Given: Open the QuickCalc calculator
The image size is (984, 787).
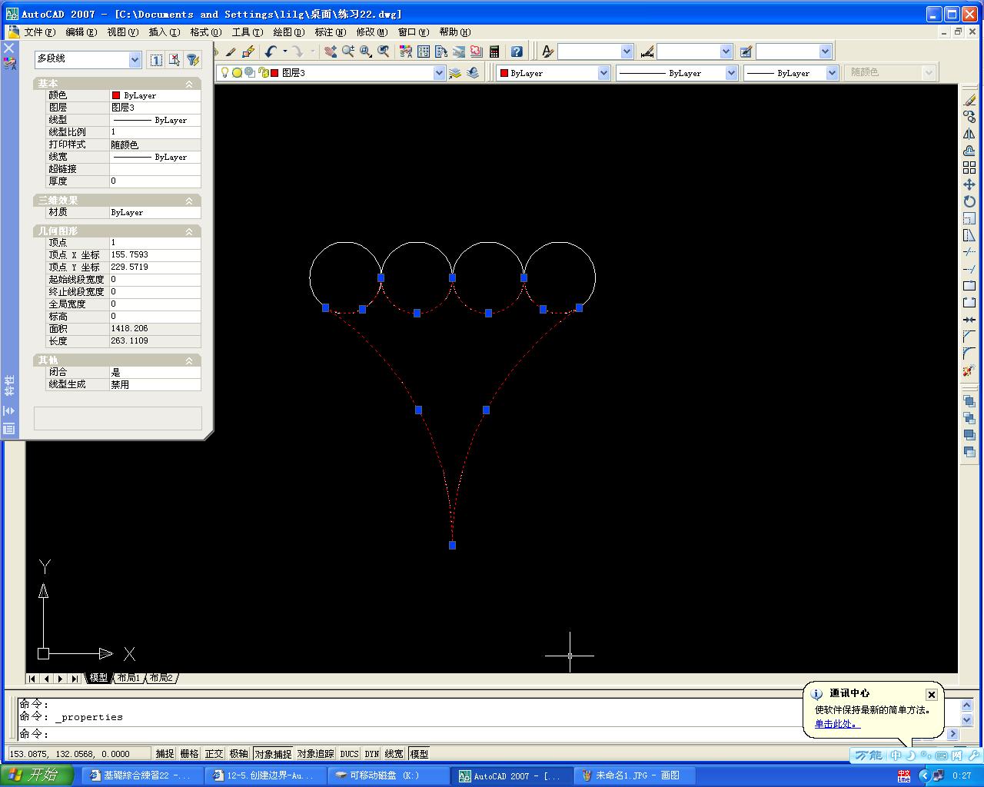Looking at the screenshot, I should (x=494, y=51).
